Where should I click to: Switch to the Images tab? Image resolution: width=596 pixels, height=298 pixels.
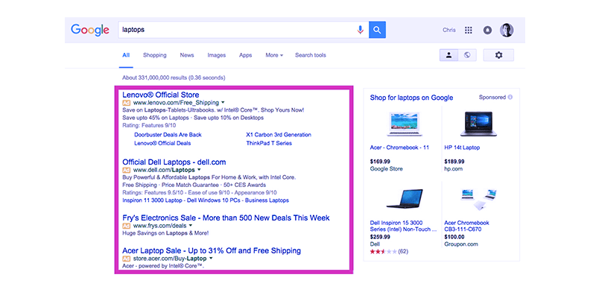coord(217,55)
